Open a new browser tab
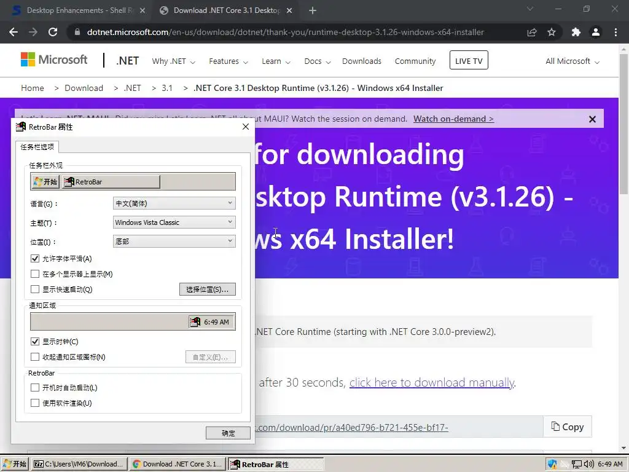629x472 pixels. tap(313, 10)
